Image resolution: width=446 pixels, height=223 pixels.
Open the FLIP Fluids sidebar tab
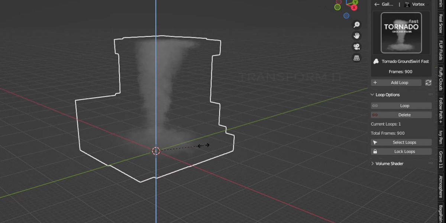441,50
